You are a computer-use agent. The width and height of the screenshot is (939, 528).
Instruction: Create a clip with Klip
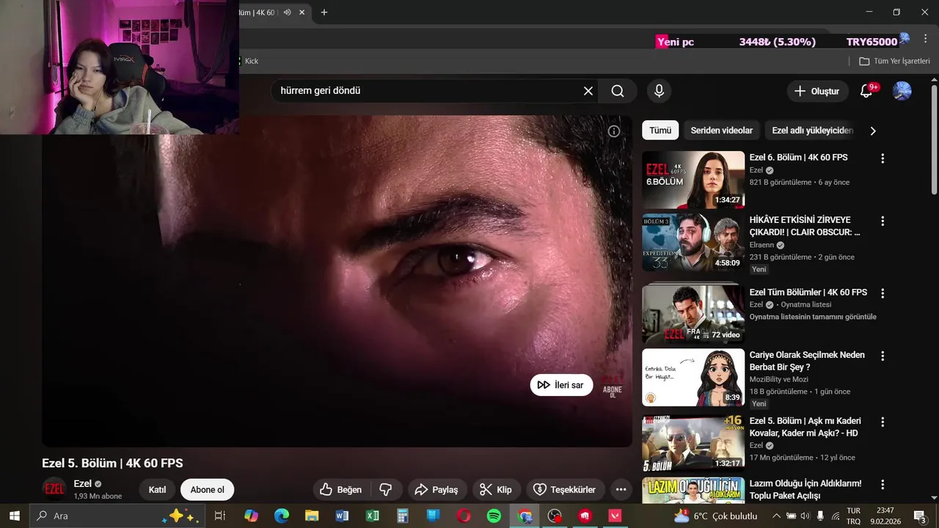(497, 490)
